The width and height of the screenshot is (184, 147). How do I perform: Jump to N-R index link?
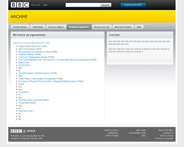coord(37,43)
